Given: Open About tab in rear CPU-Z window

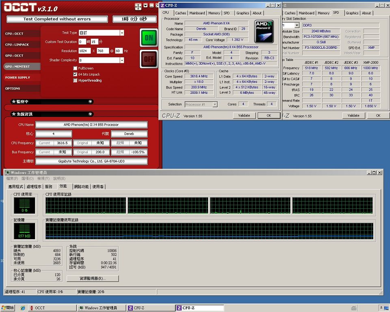Looking at the screenshot, I should pyautogui.click(x=366, y=13).
